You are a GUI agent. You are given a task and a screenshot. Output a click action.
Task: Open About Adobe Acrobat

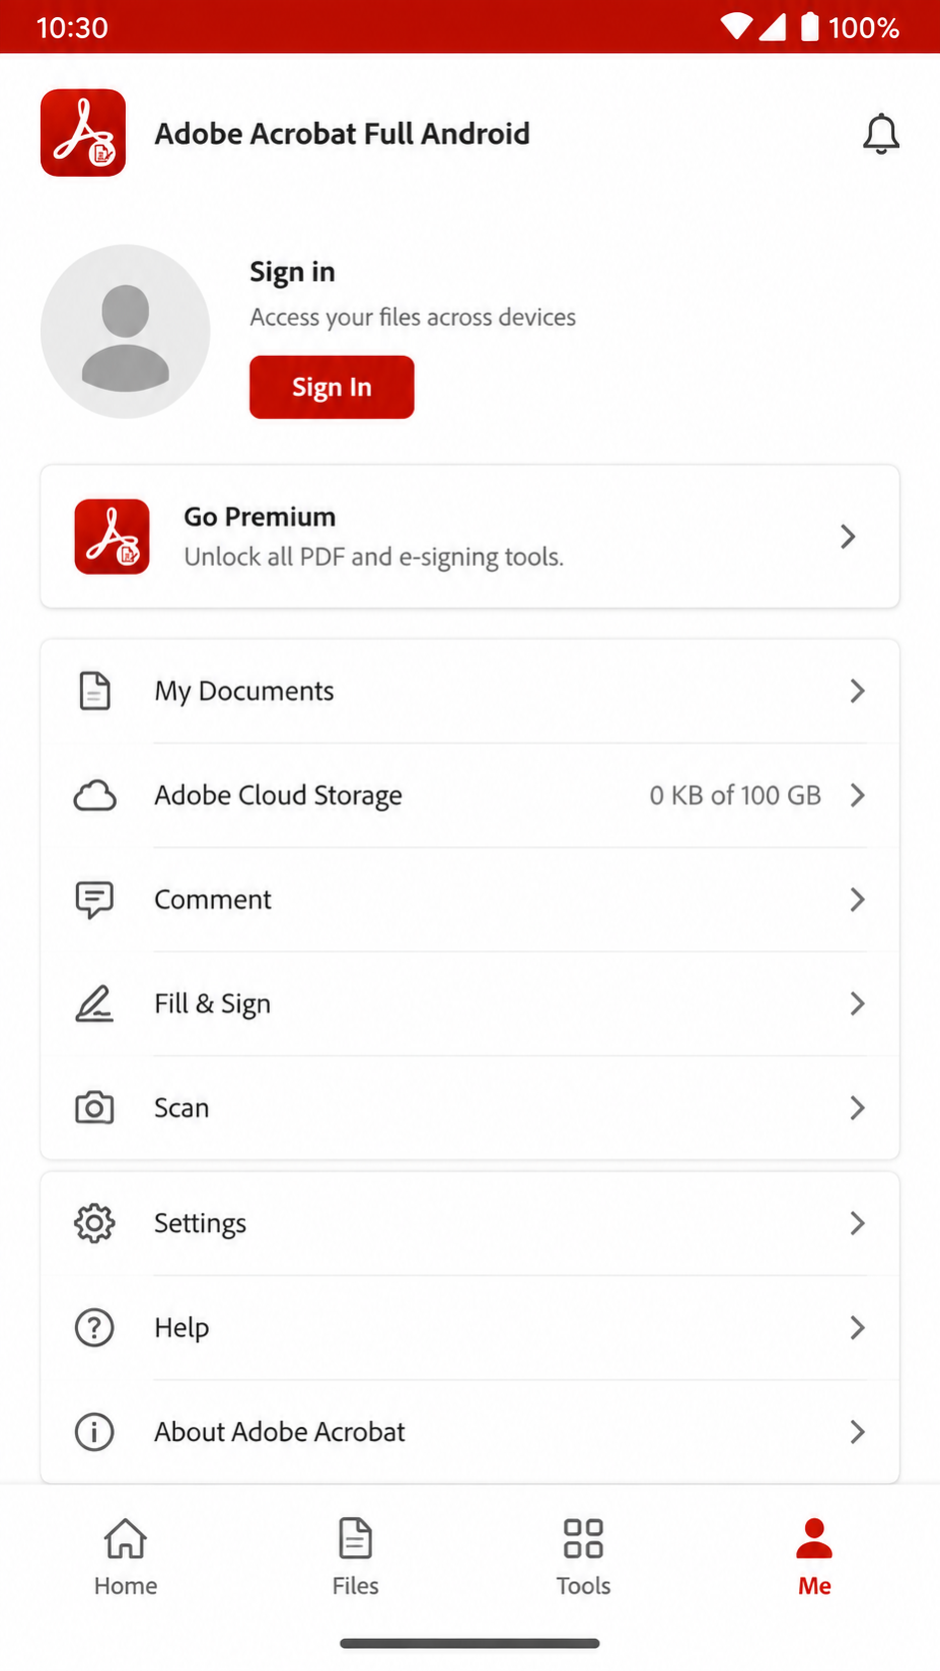(470, 1431)
